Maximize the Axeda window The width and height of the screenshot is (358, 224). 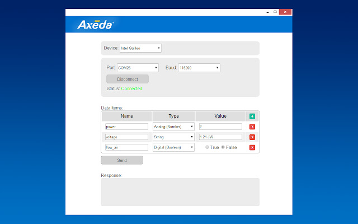point(275,12)
